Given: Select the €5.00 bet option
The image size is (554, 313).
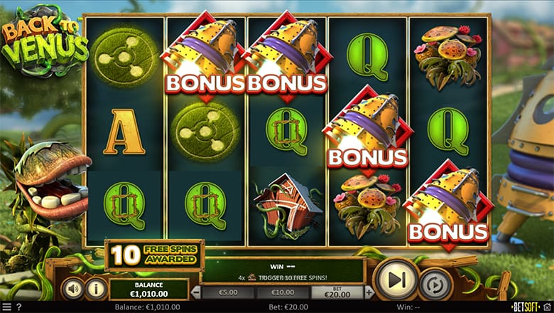Looking at the screenshot, I should 228,292.
